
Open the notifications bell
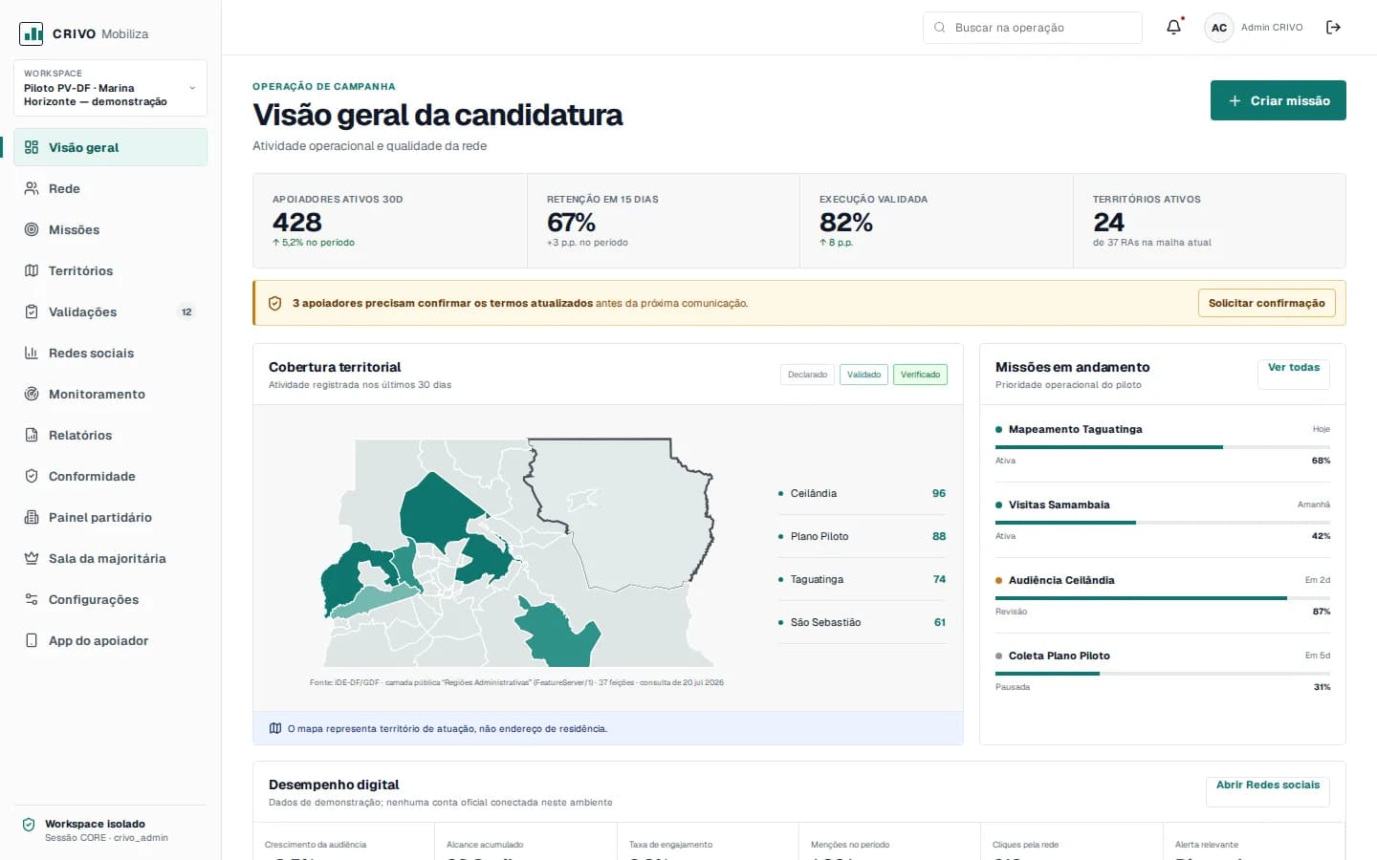(1174, 28)
